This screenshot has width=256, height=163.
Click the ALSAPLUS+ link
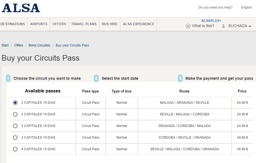211,21
